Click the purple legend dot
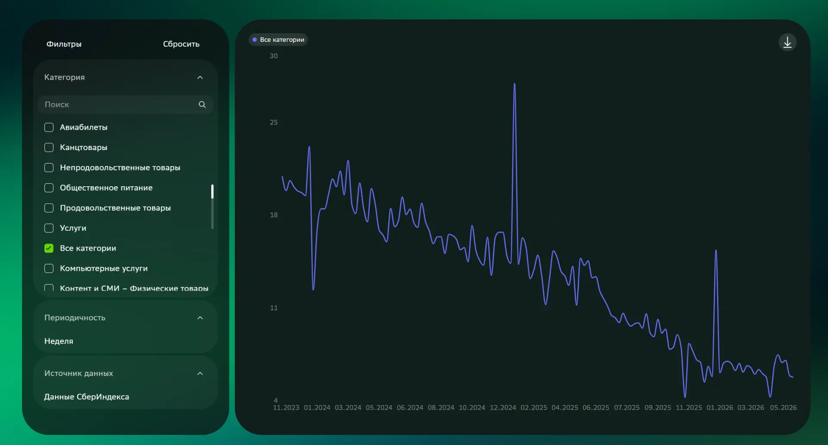 [x=254, y=40]
